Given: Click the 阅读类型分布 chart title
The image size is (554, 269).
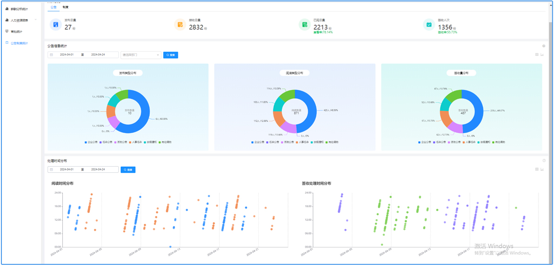Looking at the screenshot, I should pos(295,73).
